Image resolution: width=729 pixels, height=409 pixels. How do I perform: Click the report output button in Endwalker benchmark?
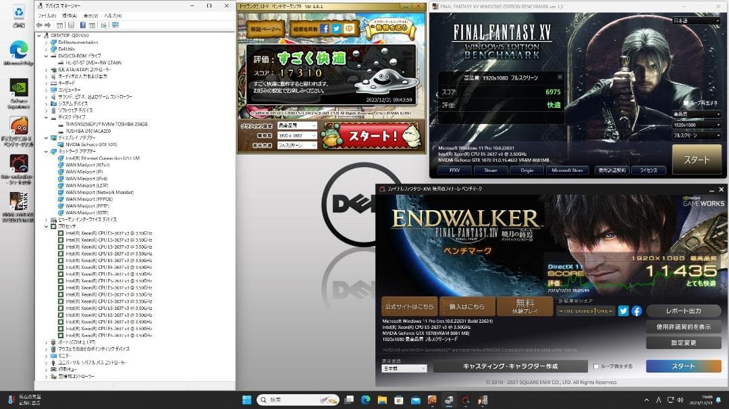tap(685, 311)
